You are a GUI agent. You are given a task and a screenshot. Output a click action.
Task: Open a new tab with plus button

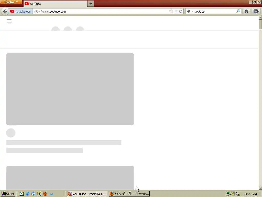(91, 4)
